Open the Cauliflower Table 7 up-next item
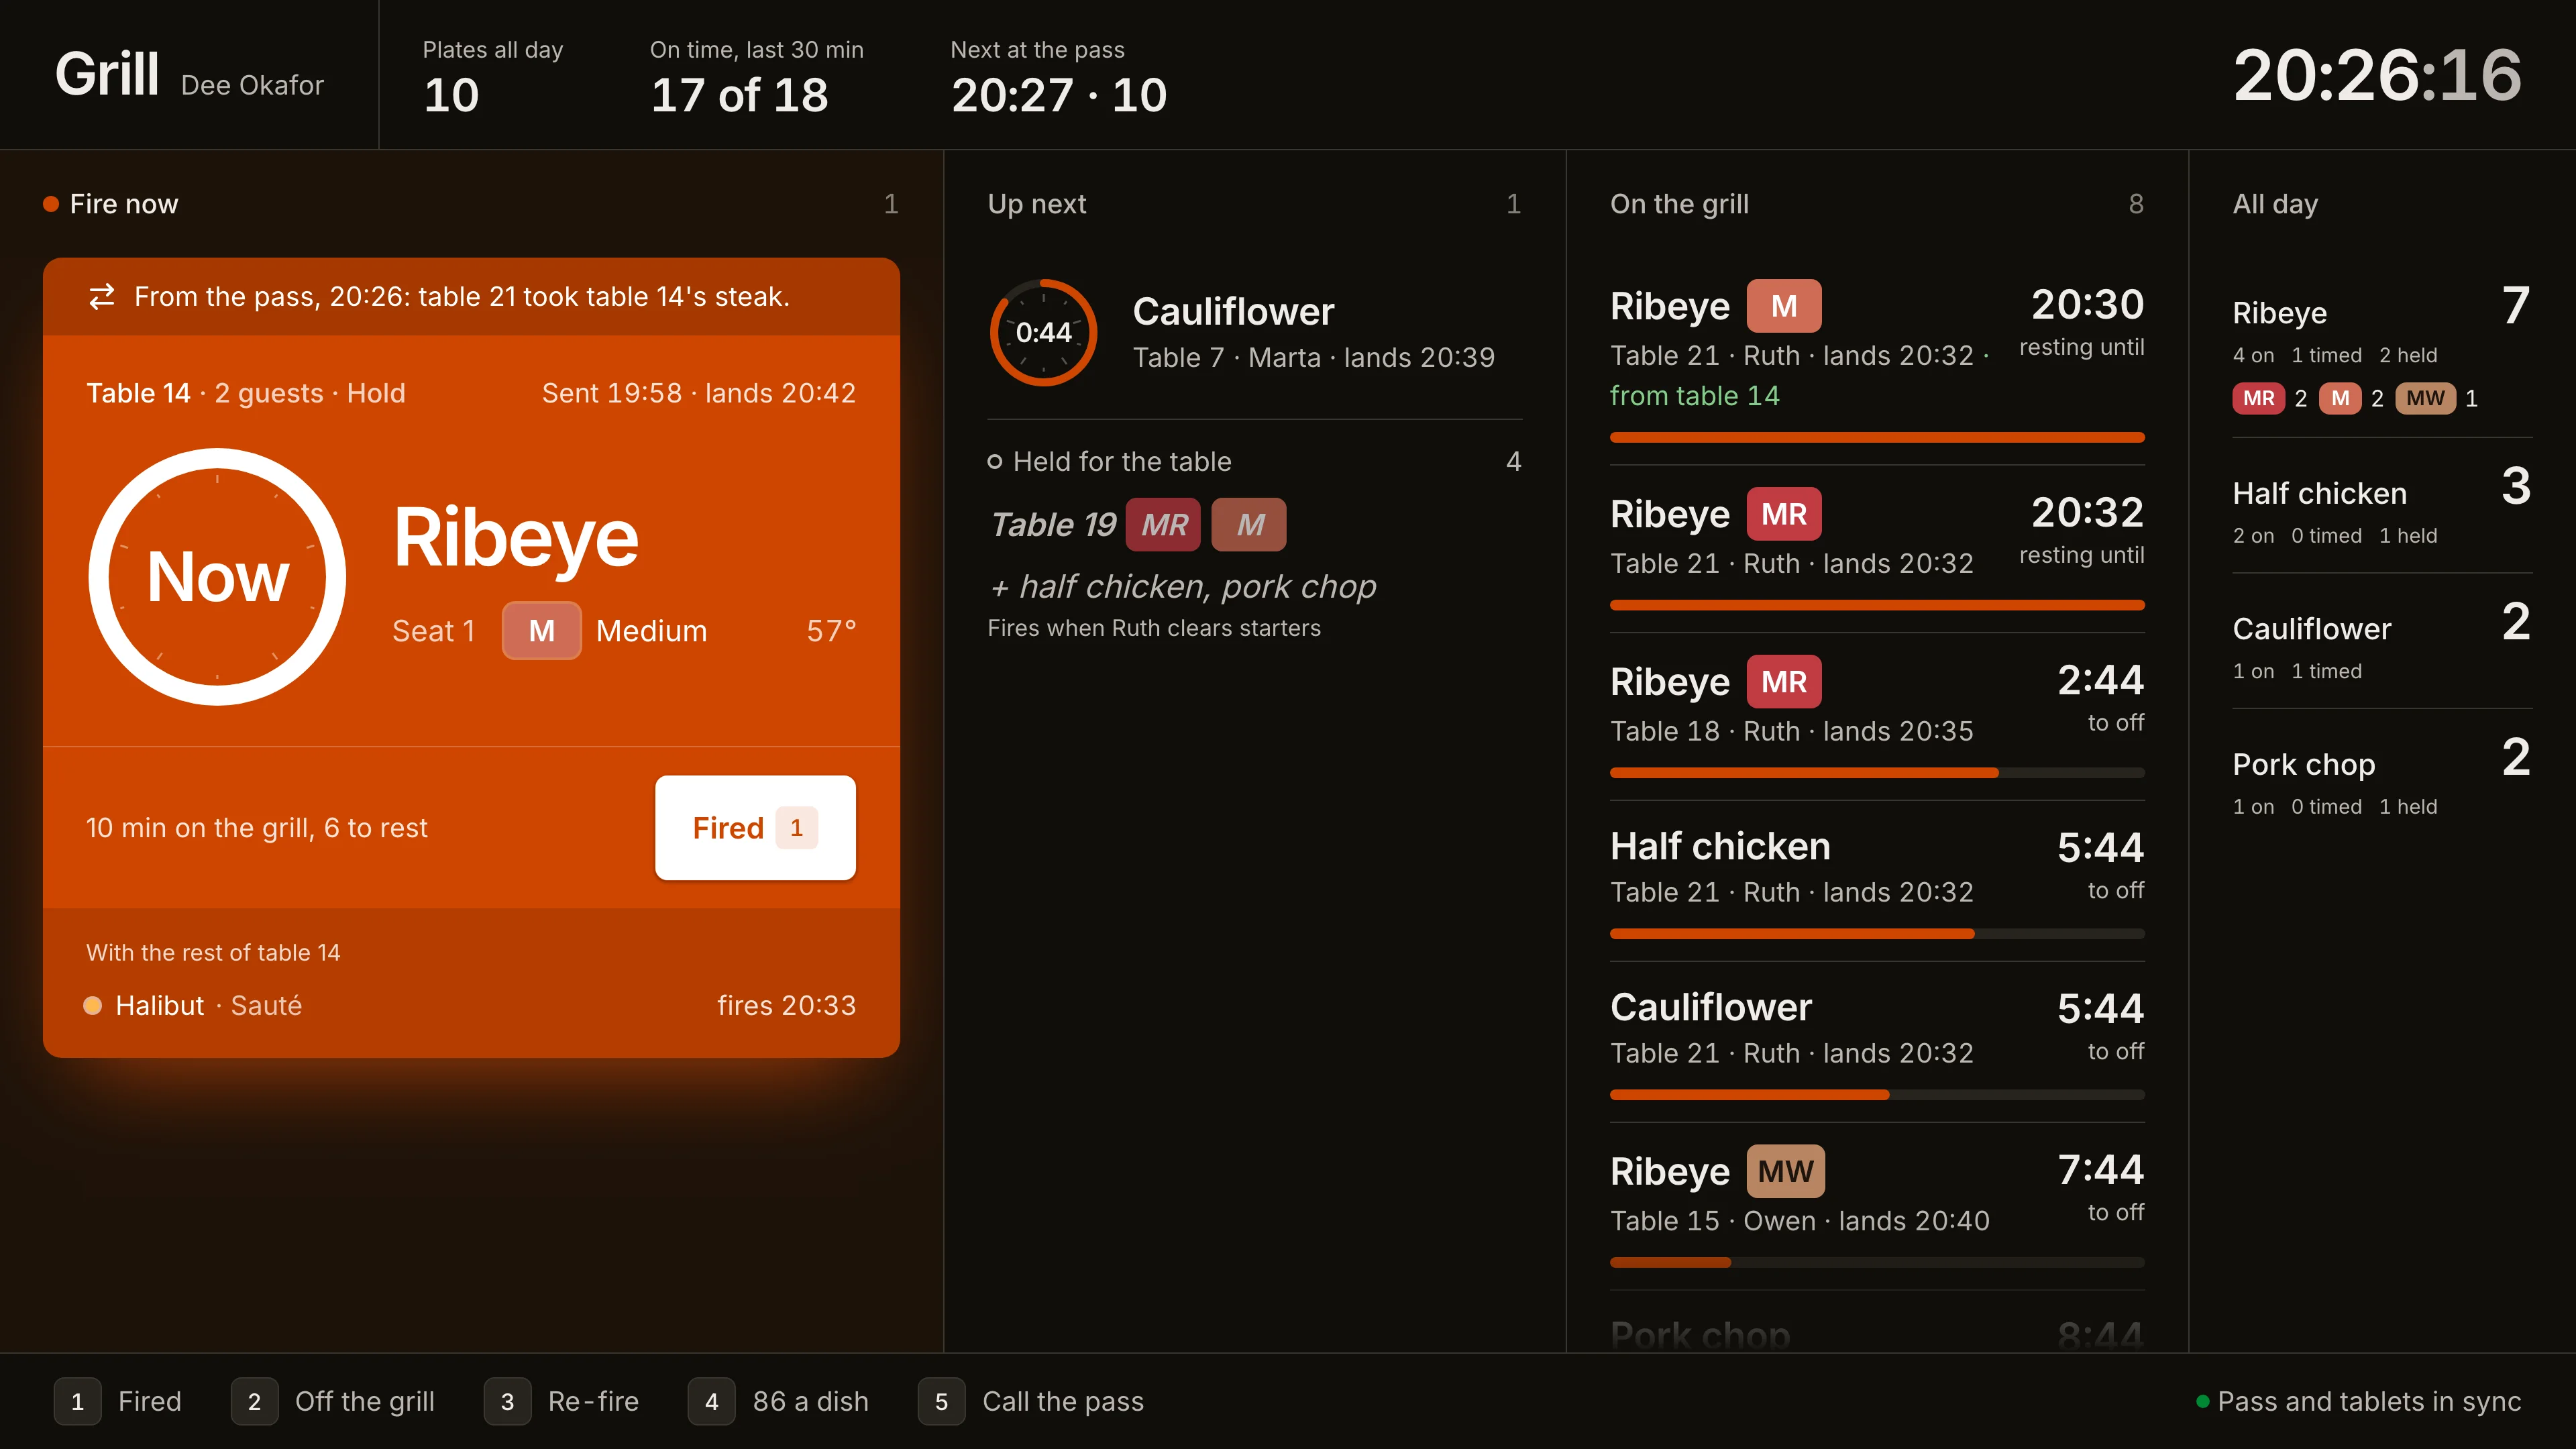This screenshot has height=1449, width=2576. [1255, 333]
